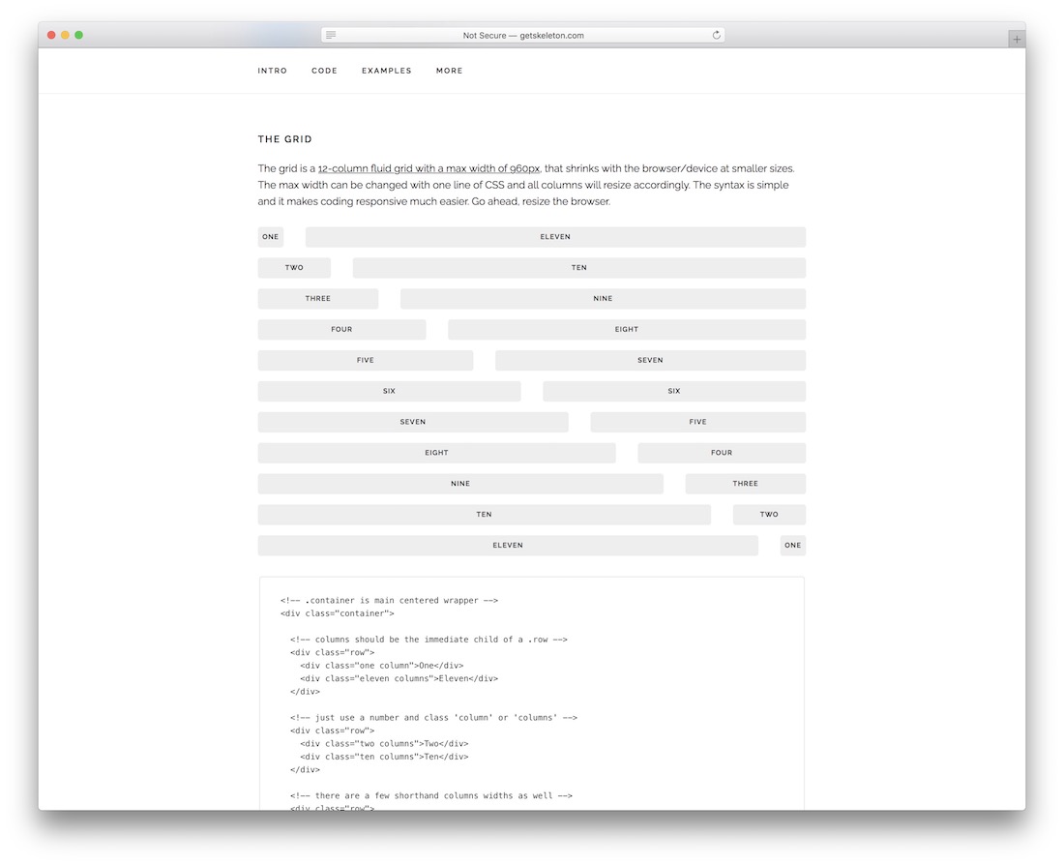The image size is (1064, 865).
Task: Maximize the window with the green button
Action: (78, 35)
